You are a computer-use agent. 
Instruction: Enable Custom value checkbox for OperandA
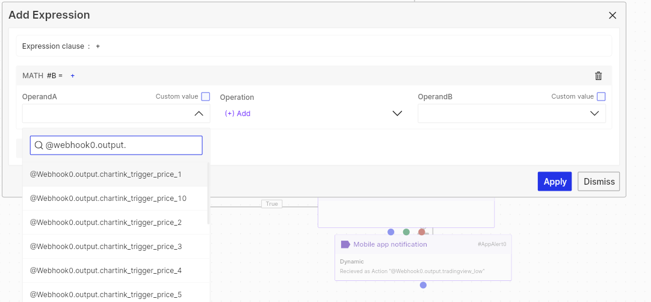click(x=206, y=97)
